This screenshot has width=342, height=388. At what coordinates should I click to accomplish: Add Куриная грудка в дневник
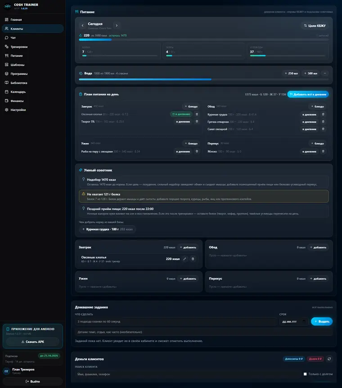click(309, 114)
